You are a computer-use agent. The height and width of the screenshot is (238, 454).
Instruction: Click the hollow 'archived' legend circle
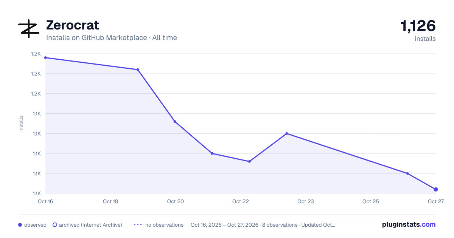tap(55, 225)
